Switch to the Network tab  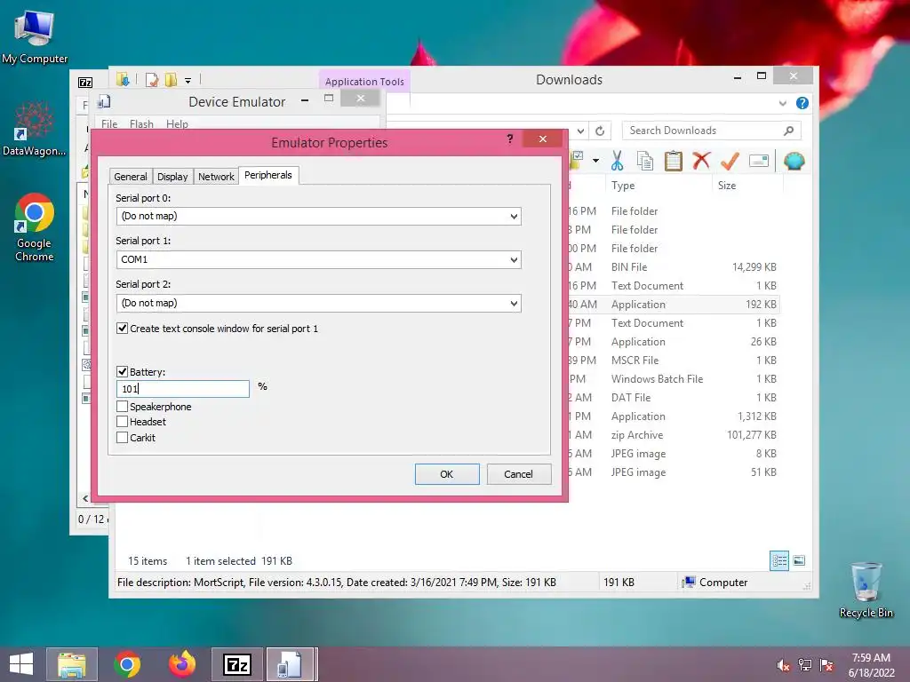tap(216, 177)
